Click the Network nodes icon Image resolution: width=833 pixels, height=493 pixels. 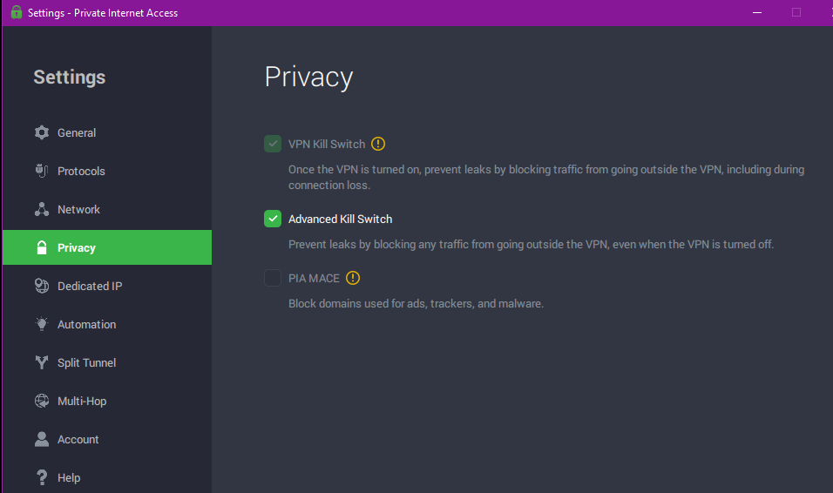(x=42, y=209)
